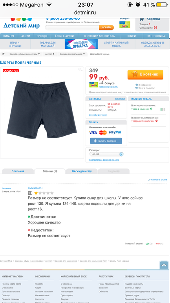
Task: Open the Размеры 146-152 size dropdown
Action: (x=106, y=154)
